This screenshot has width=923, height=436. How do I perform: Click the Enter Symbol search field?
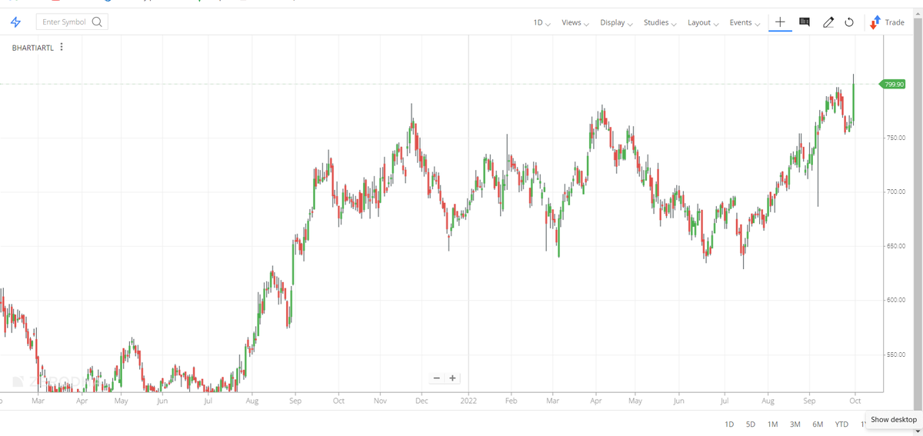click(x=72, y=22)
